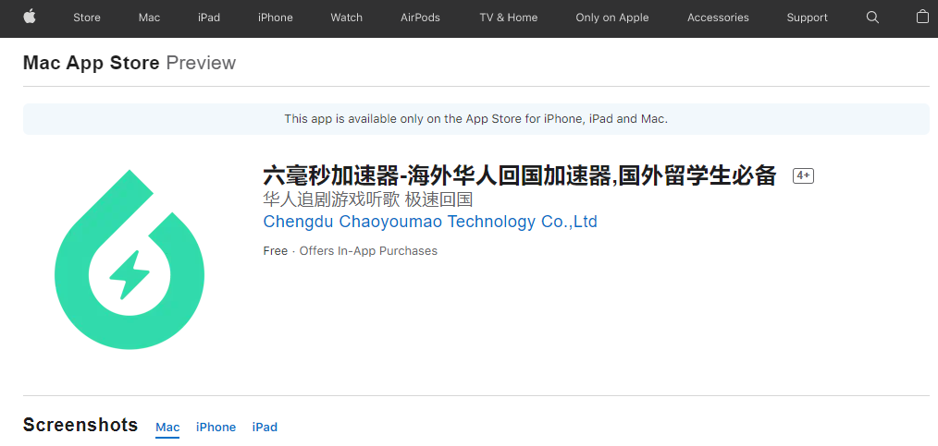Open the iPhone navigation item
Viewport: 938px width, 446px height.
276,18
